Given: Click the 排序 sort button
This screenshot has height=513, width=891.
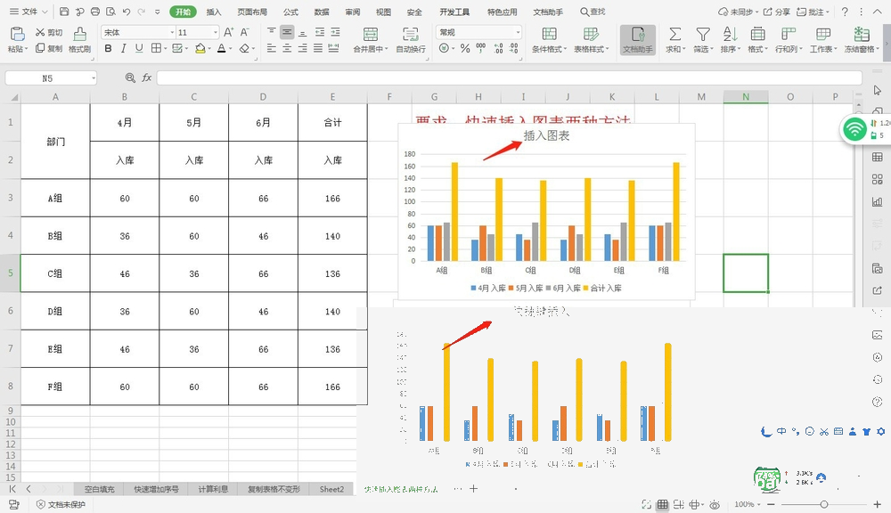Looking at the screenshot, I should pos(731,40).
